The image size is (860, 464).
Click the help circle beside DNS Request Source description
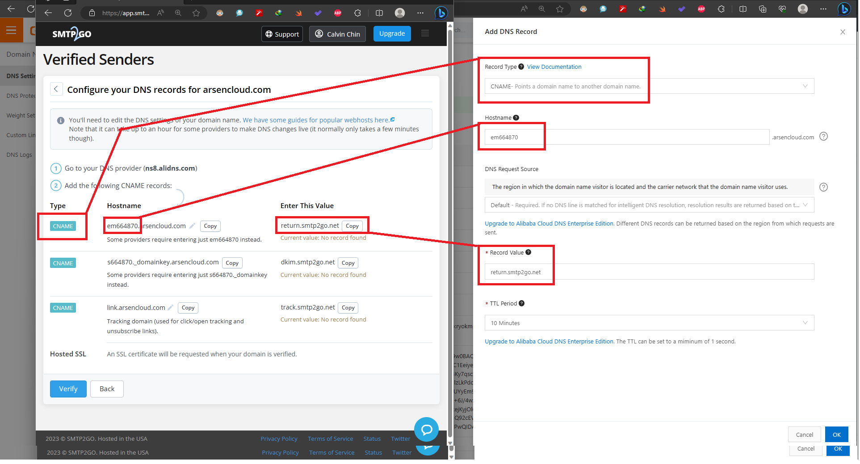(823, 187)
